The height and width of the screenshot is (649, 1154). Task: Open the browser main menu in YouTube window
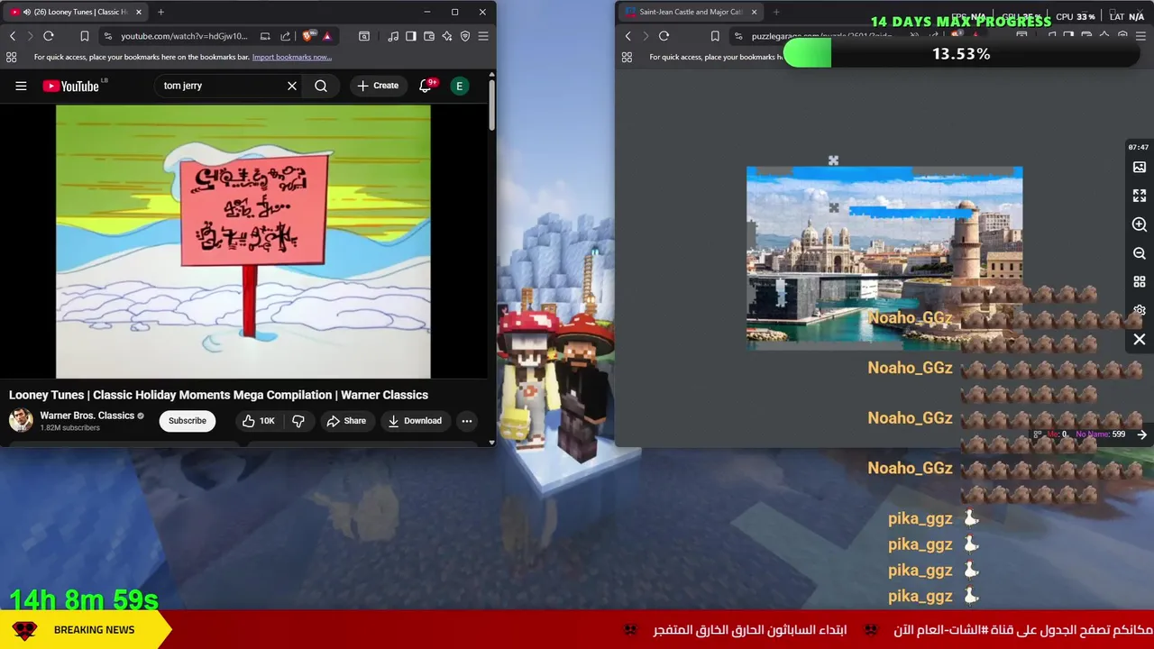pyautogui.click(x=483, y=36)
